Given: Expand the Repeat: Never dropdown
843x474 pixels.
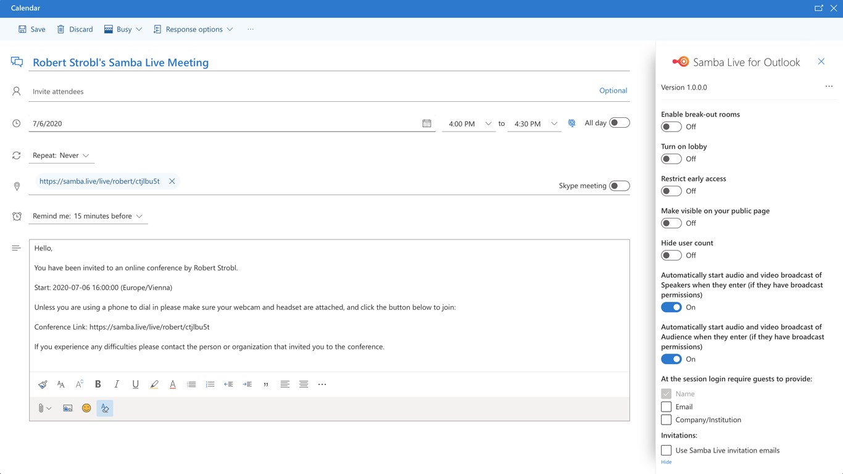Looking at the screenshot, I should (x=62, y=156).
